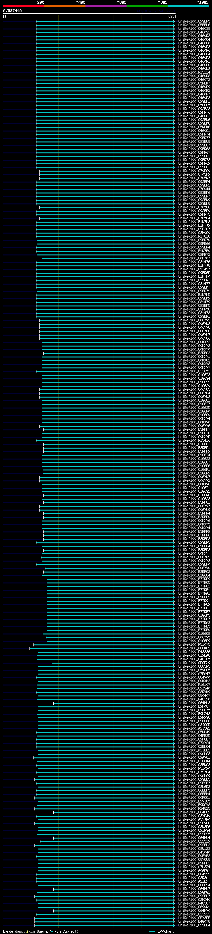Click alignment bar of UniRef100_P51075
The image size is (212, 934).
coord(104,645)
